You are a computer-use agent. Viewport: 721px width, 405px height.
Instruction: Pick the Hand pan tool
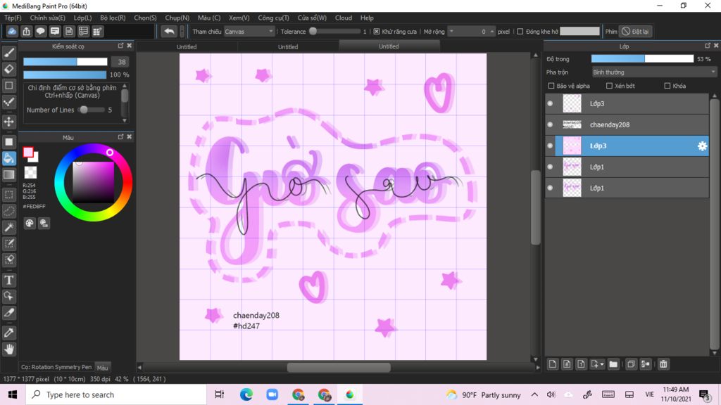click(x=9, y=349)
